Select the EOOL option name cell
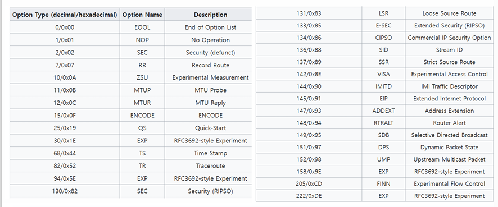498x207 pixels. tap(142, 27)
